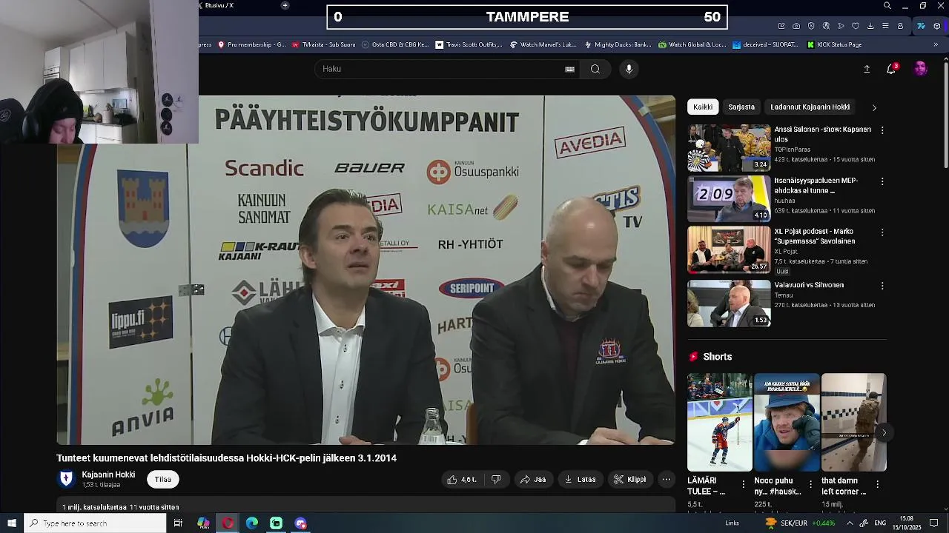This screenshot has width=949, height=533.
Task: Open YouTube notifications bell
Action: (x=891, y=69)
